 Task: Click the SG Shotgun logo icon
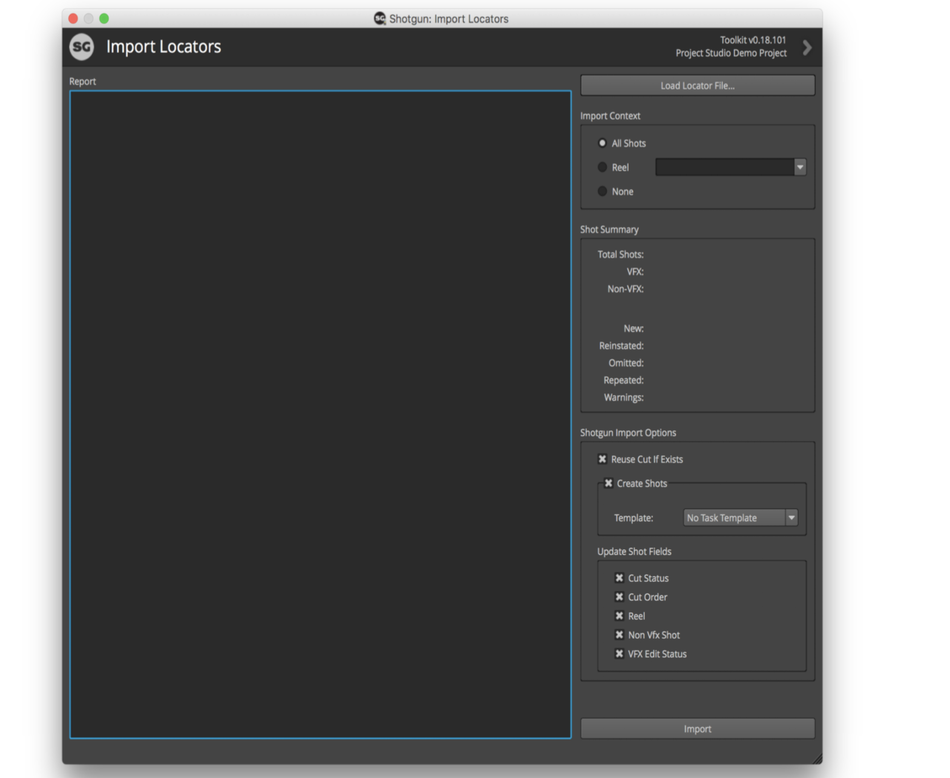(82, 47)
